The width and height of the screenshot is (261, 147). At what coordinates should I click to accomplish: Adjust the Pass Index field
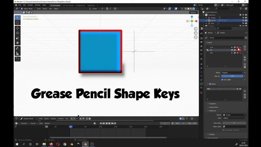(234, 123)
